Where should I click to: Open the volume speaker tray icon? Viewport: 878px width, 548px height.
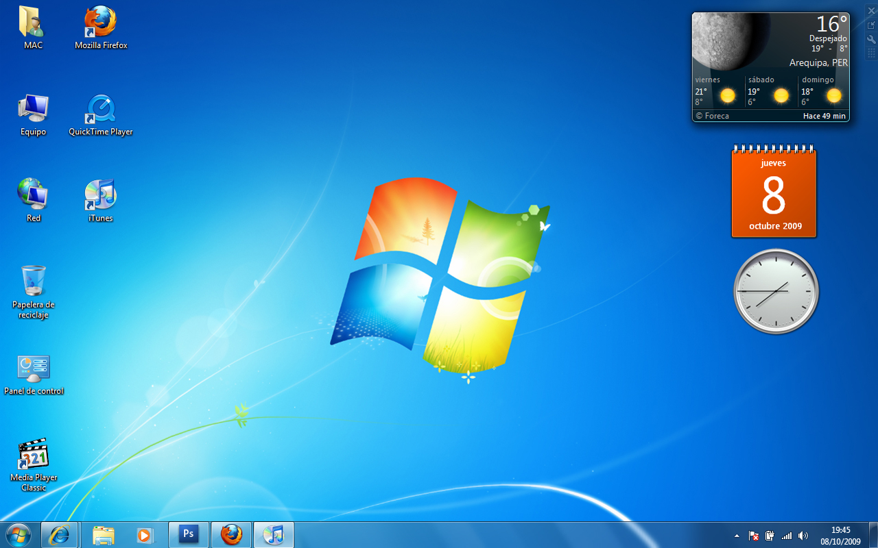[803, 536]
